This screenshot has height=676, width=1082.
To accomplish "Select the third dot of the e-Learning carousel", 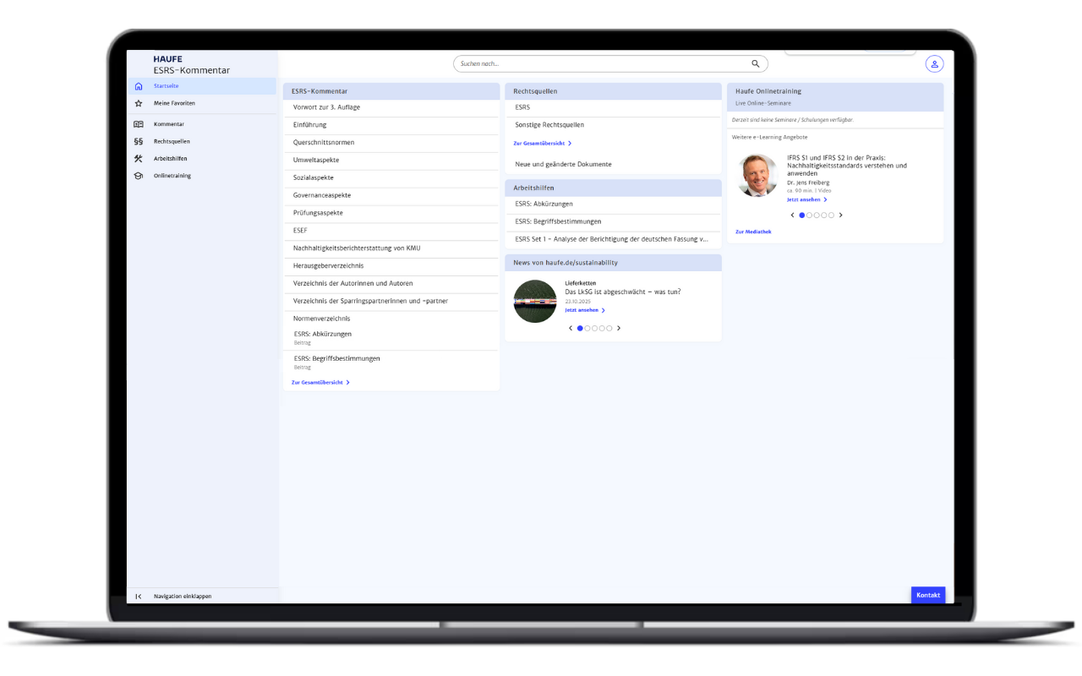I will 817,215.
